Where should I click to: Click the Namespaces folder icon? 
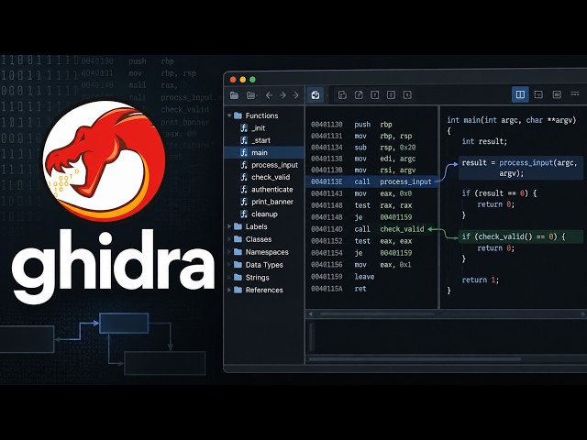238,252
